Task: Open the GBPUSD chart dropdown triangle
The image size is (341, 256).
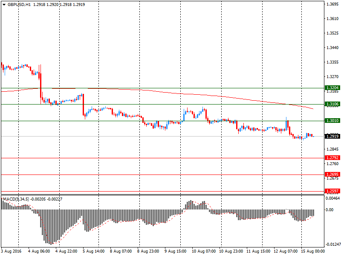Action: 4,5
